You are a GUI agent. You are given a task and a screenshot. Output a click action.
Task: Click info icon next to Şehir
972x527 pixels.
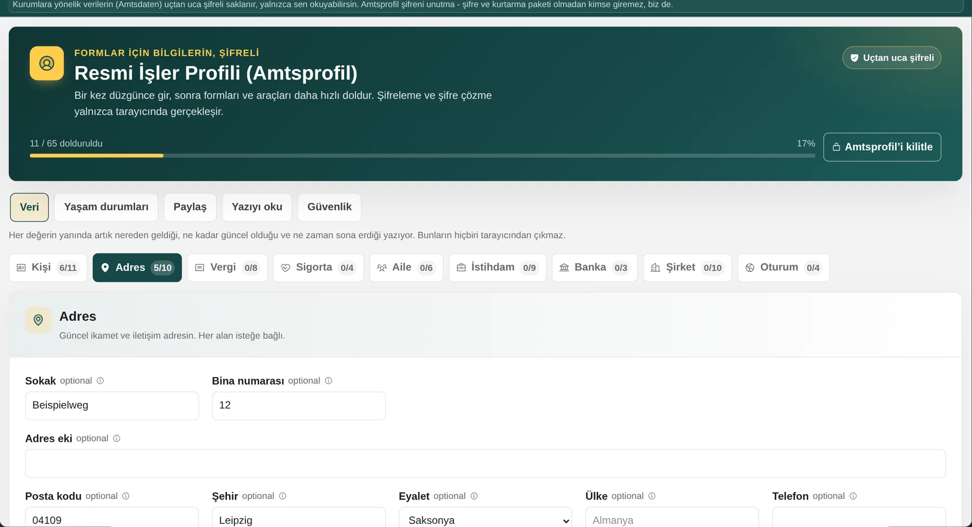[x=282, y=496]
